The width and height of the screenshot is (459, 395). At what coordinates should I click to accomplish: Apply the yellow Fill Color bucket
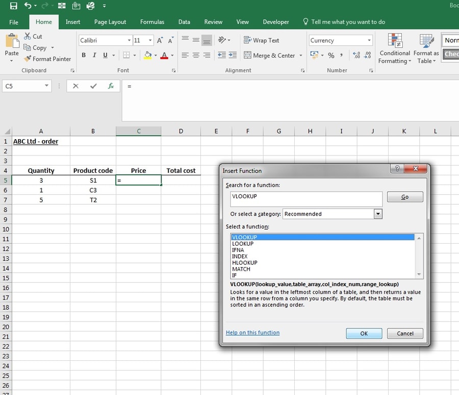click(x=148, y=55)
